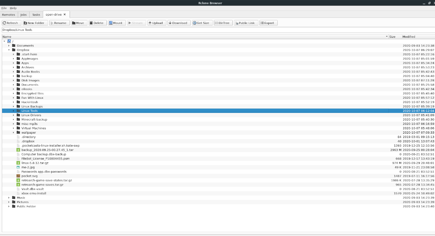
Task: Expand the Linux Backups folder
Action: 14,106
